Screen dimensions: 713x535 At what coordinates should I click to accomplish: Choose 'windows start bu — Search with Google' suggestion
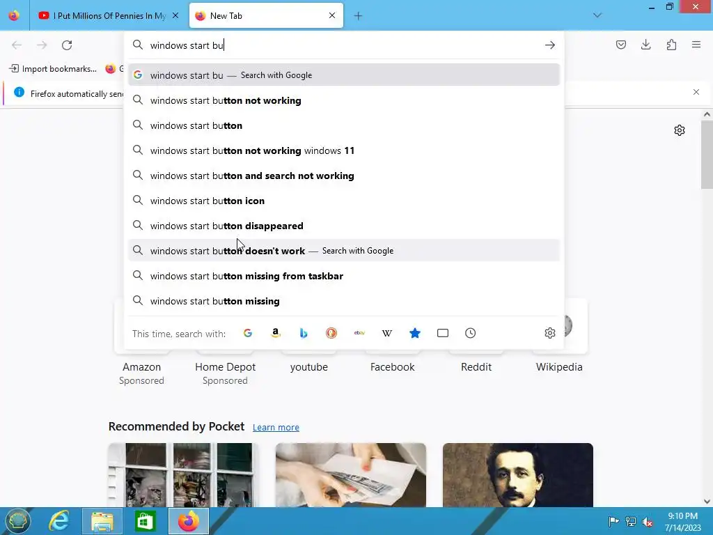(x=344, y=75)
